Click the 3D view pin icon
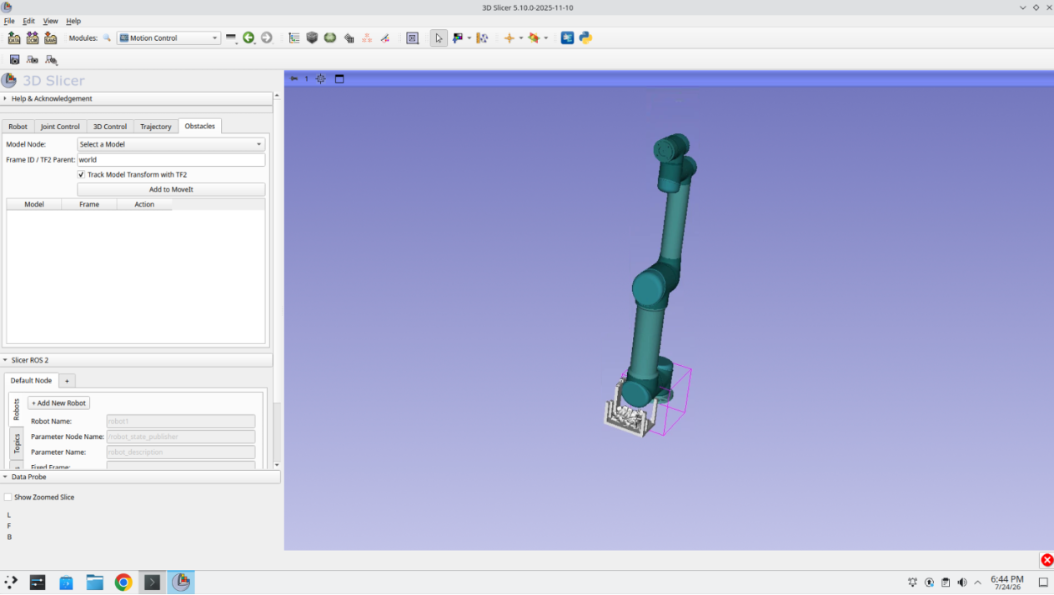The height and width of the screenshot is (595, 1054). [294, 79]
